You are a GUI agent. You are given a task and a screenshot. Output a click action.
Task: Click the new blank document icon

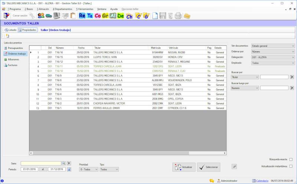[x=155, y=16]
